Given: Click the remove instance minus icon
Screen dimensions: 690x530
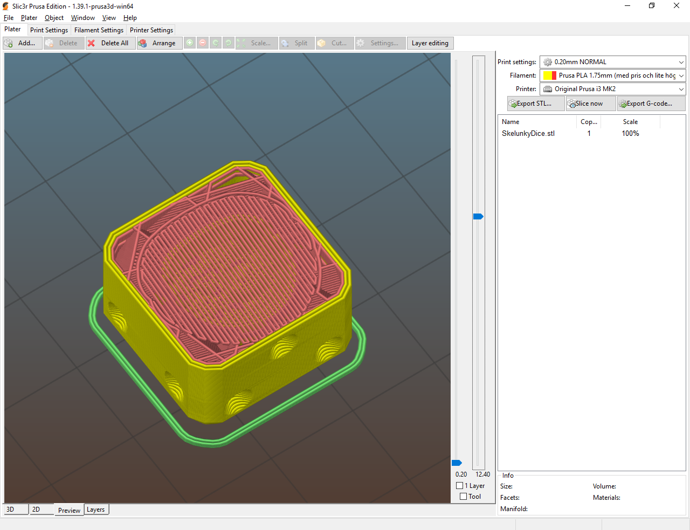Looking at the screenshot, I should point(202,43).
